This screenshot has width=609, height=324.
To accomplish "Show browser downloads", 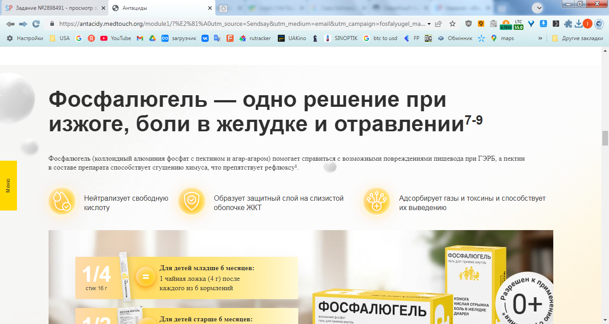I will pos(578,24).
